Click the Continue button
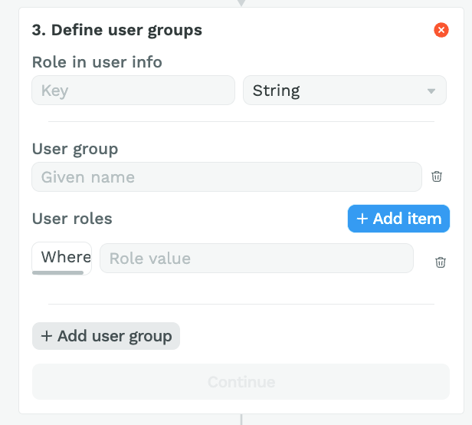The image size is (472, 425). [241, 382]
